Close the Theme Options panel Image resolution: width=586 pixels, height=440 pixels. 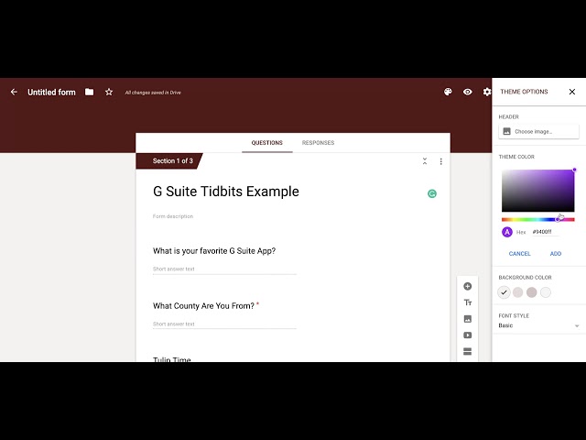pyautogui.click(x=571, y=92)
